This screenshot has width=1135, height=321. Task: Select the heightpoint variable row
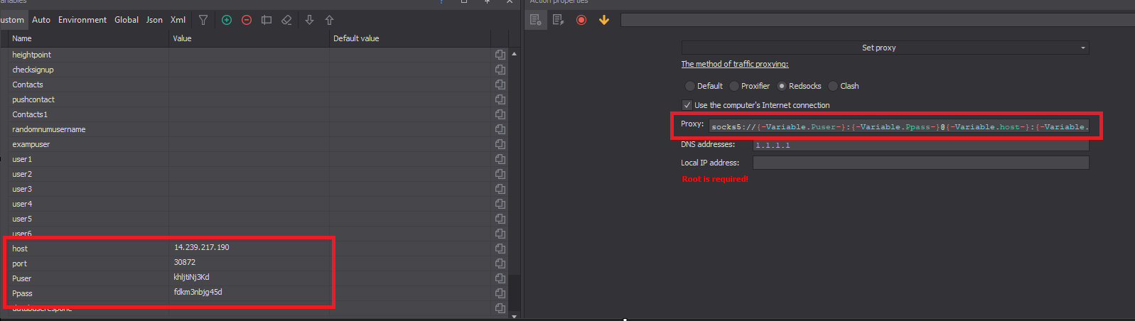(x=249, y=55)
